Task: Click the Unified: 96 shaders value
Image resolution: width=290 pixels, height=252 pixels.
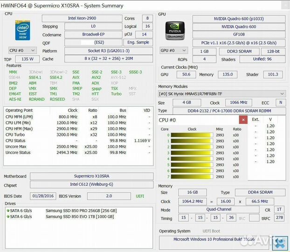Action: [262, 59]
